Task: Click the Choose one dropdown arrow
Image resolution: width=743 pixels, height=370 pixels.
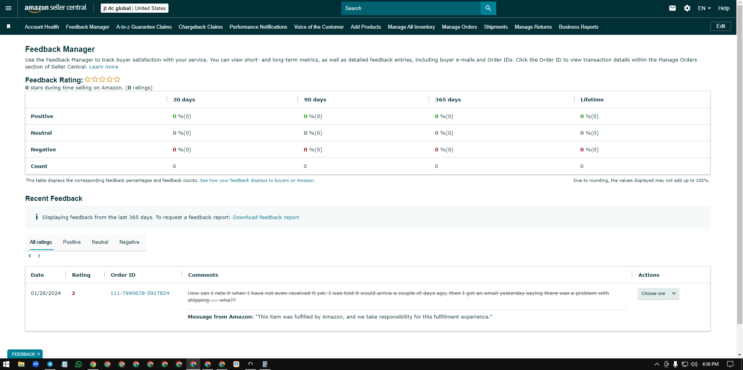Action: click(674, 293)
